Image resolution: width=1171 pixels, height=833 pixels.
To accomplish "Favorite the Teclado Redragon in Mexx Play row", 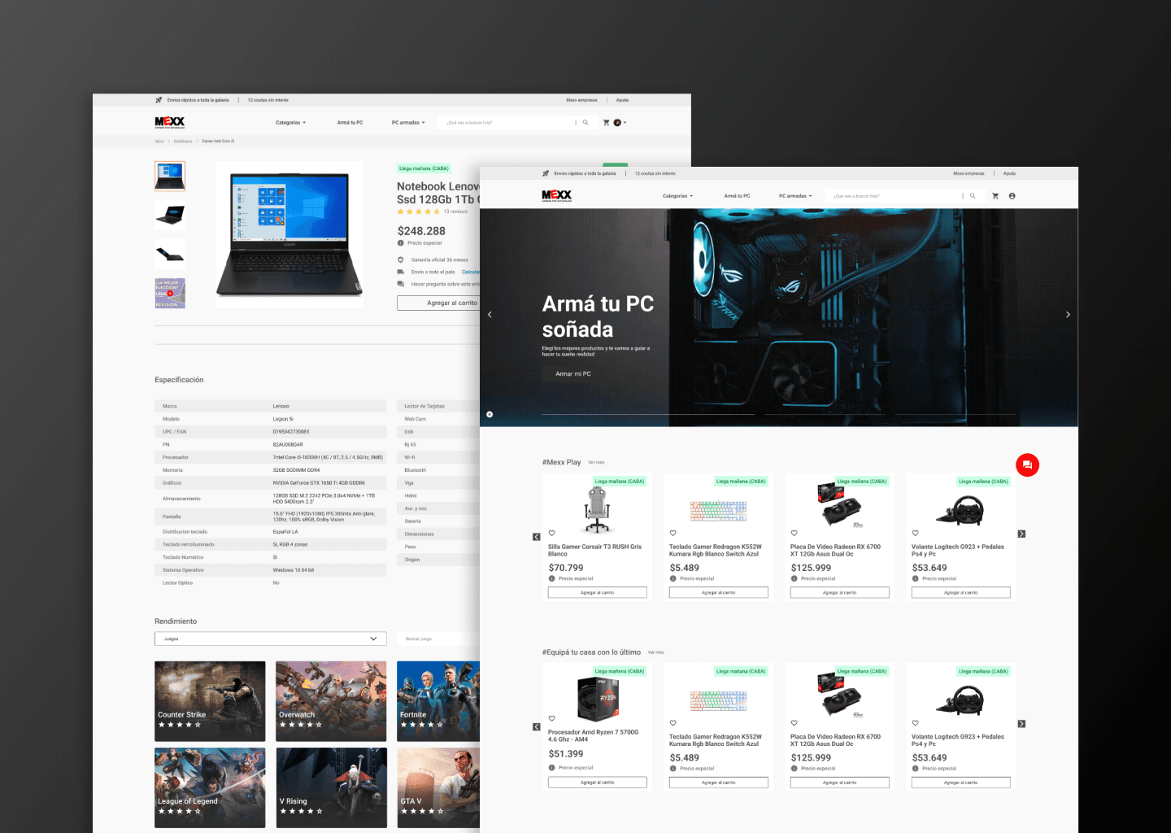I will point(673,533).
